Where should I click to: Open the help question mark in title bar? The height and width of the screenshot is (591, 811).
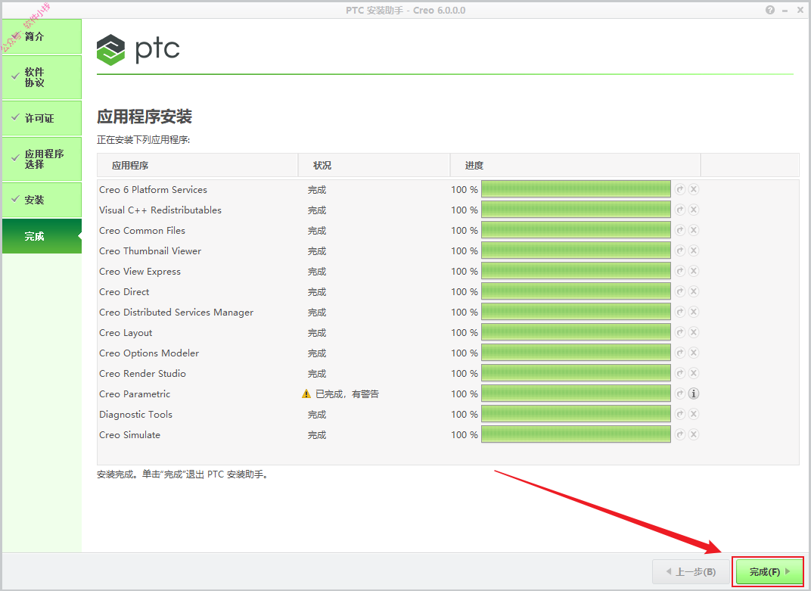[770, 10]
